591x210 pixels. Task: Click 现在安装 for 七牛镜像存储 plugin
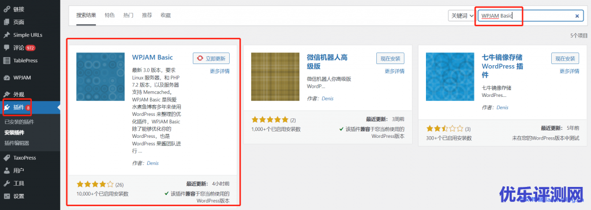(565, 58)
